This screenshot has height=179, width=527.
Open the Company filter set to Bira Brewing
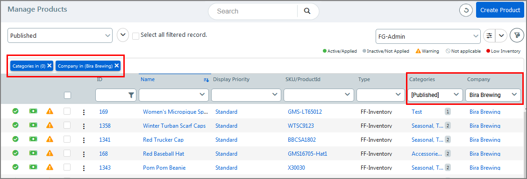493,95
